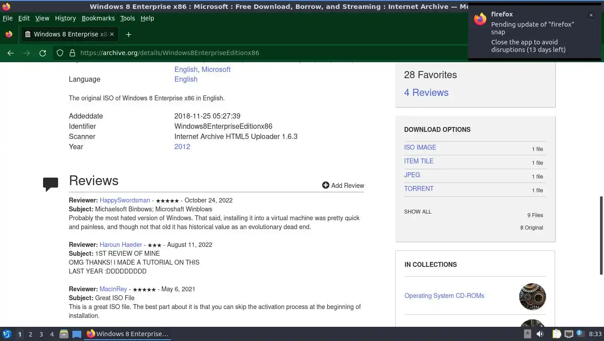Close the Windows 8 Enterprise tab
This screenshot has height=341, width=604.
(112, 34)
